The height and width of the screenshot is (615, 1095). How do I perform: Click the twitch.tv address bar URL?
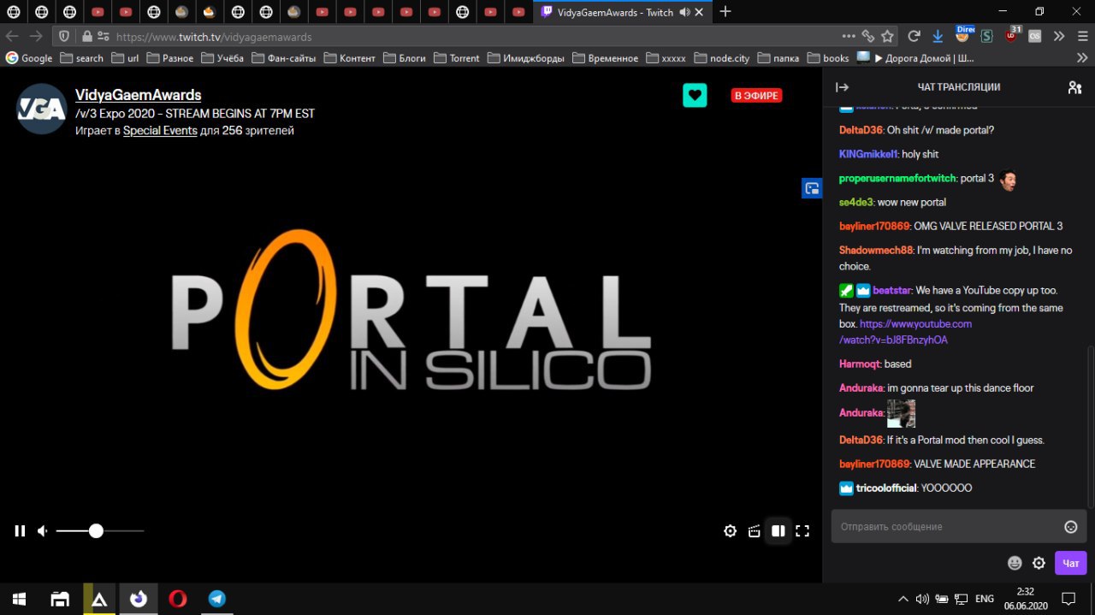pos(214,37)
